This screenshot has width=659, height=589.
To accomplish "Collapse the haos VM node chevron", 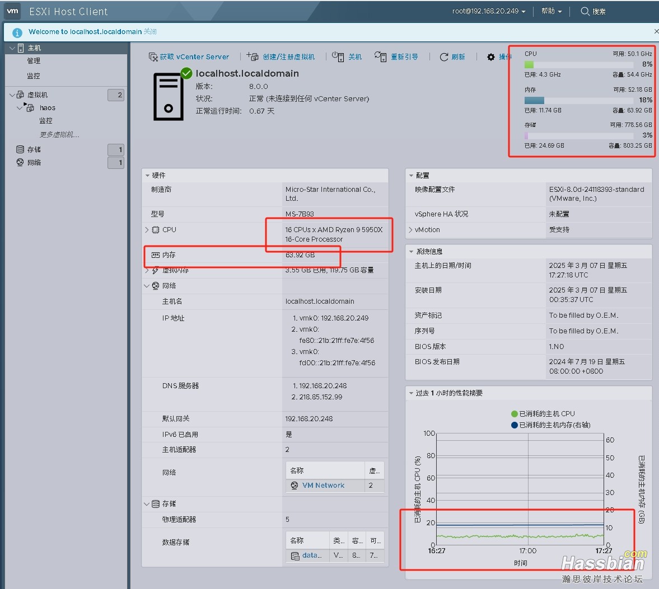I will pyautogui.click(x=20, y=108).
